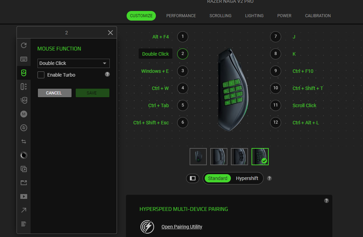Screen dimensions: 363x237
Task: Open the Power tab
Action: click(284, 16)
